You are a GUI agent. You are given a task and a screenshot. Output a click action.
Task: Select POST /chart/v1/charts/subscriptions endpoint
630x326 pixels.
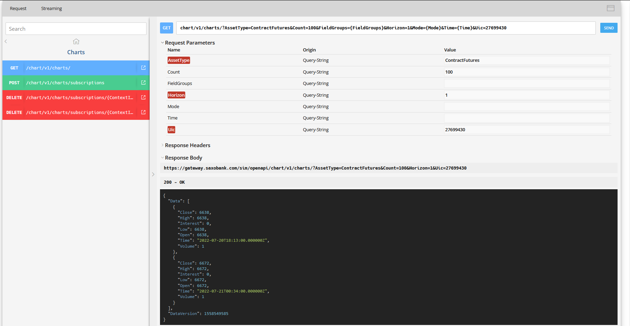coord(76,83)
